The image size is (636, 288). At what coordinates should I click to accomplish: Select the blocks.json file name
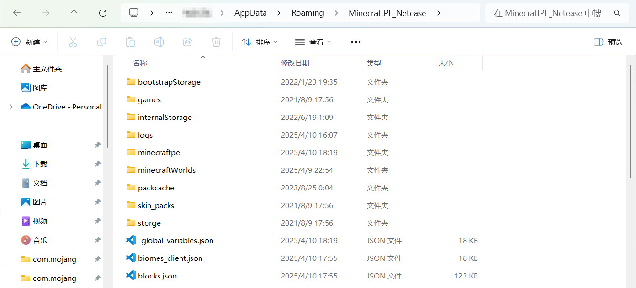coord(157,276)
